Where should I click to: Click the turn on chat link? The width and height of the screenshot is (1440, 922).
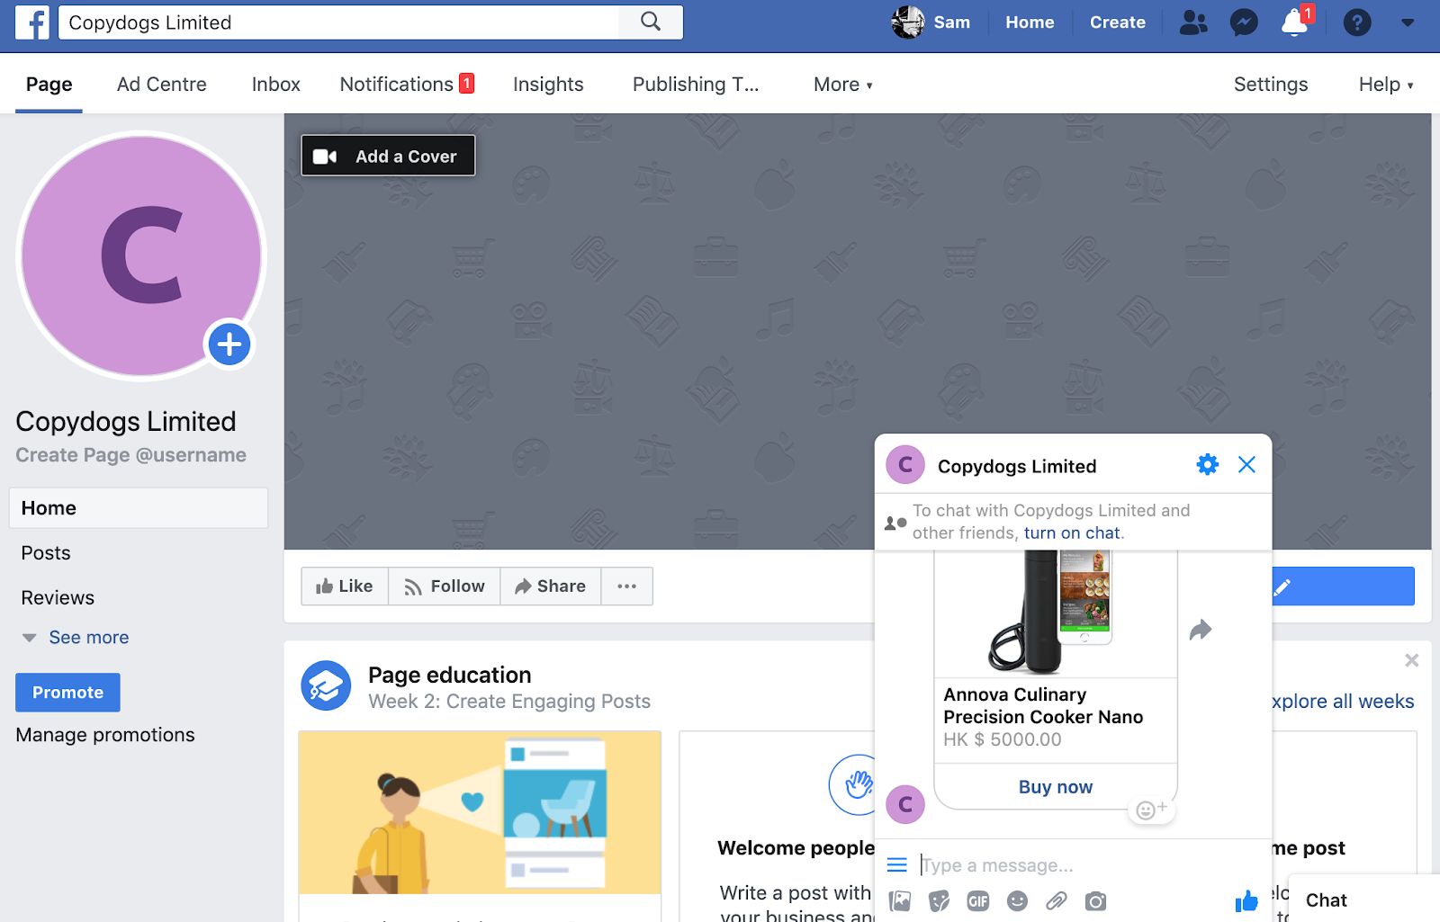[1072, 533]
